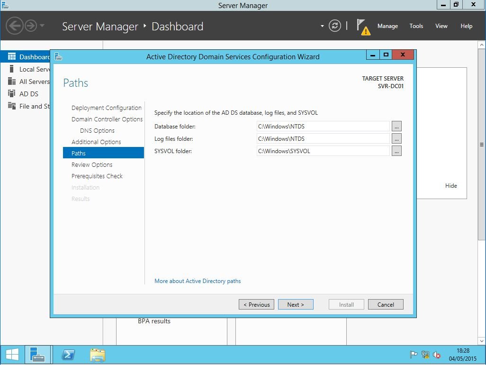Open the Manage menu
This screenshot has height=365, width=486.
point(387,26)
